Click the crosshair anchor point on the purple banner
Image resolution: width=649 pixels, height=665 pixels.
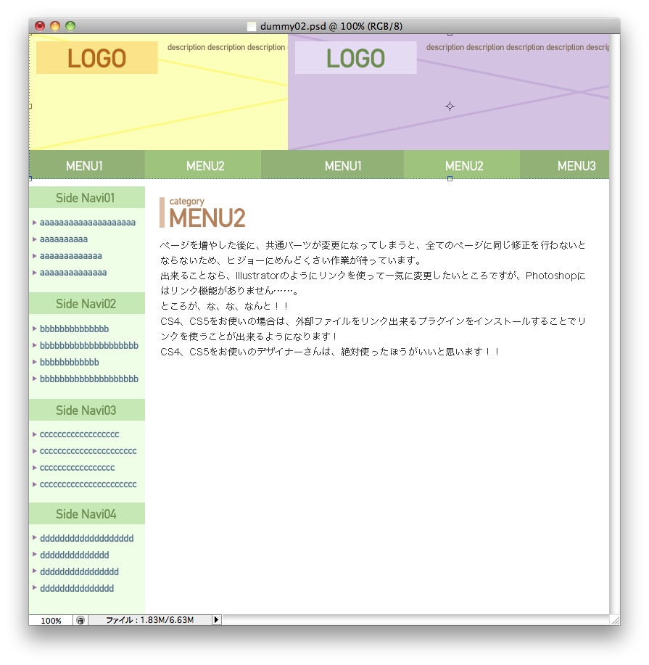coord(450,106)
